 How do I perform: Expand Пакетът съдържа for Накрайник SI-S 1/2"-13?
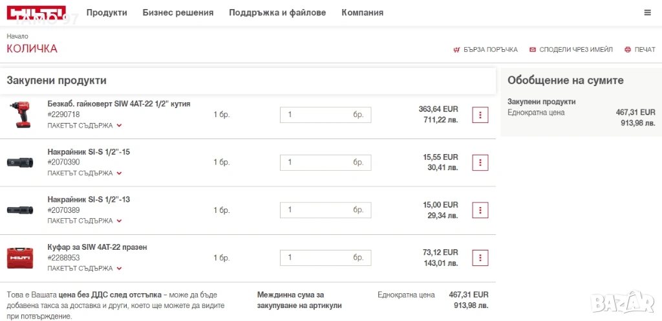click(85, 221)
